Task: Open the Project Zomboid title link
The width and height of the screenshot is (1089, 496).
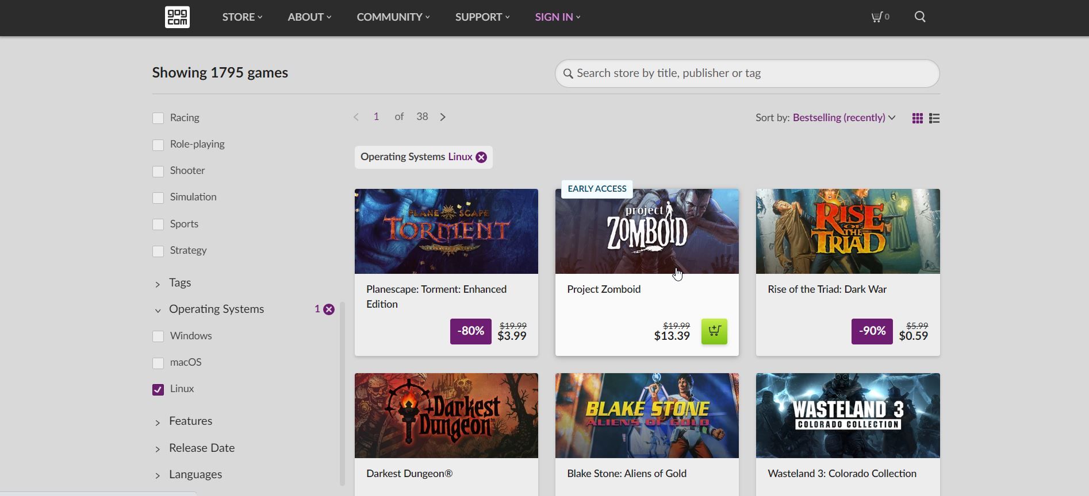Action: point(604,289)
